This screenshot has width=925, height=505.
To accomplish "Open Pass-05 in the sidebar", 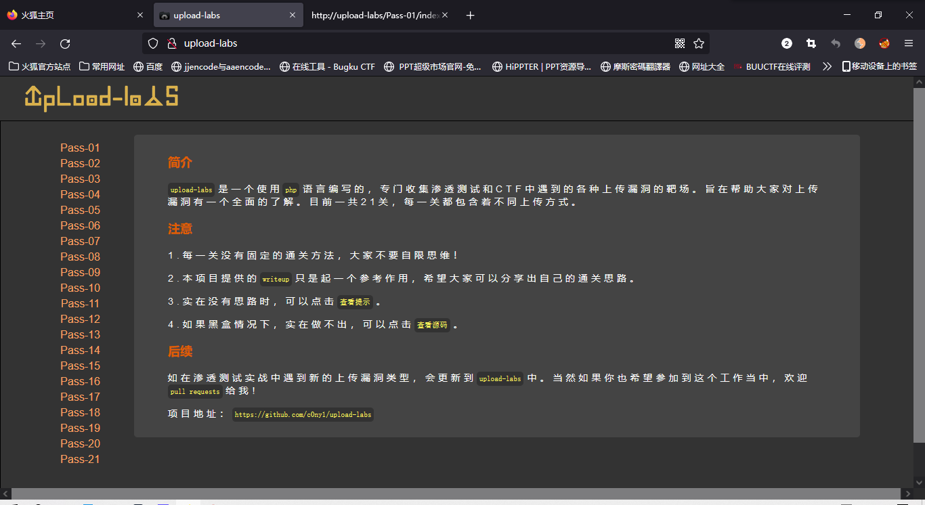I will 80,210.
